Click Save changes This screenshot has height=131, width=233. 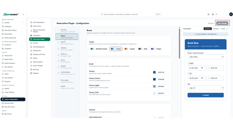tap(222, 23)
